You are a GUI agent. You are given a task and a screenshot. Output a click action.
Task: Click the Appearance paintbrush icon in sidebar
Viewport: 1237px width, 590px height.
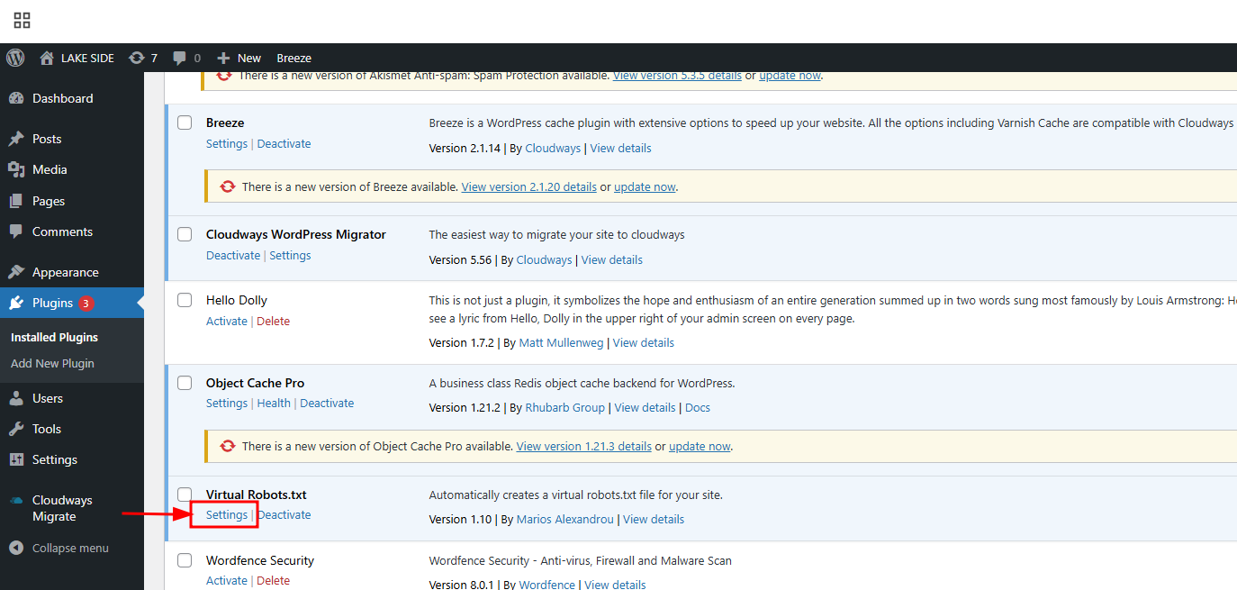point(16,272)
